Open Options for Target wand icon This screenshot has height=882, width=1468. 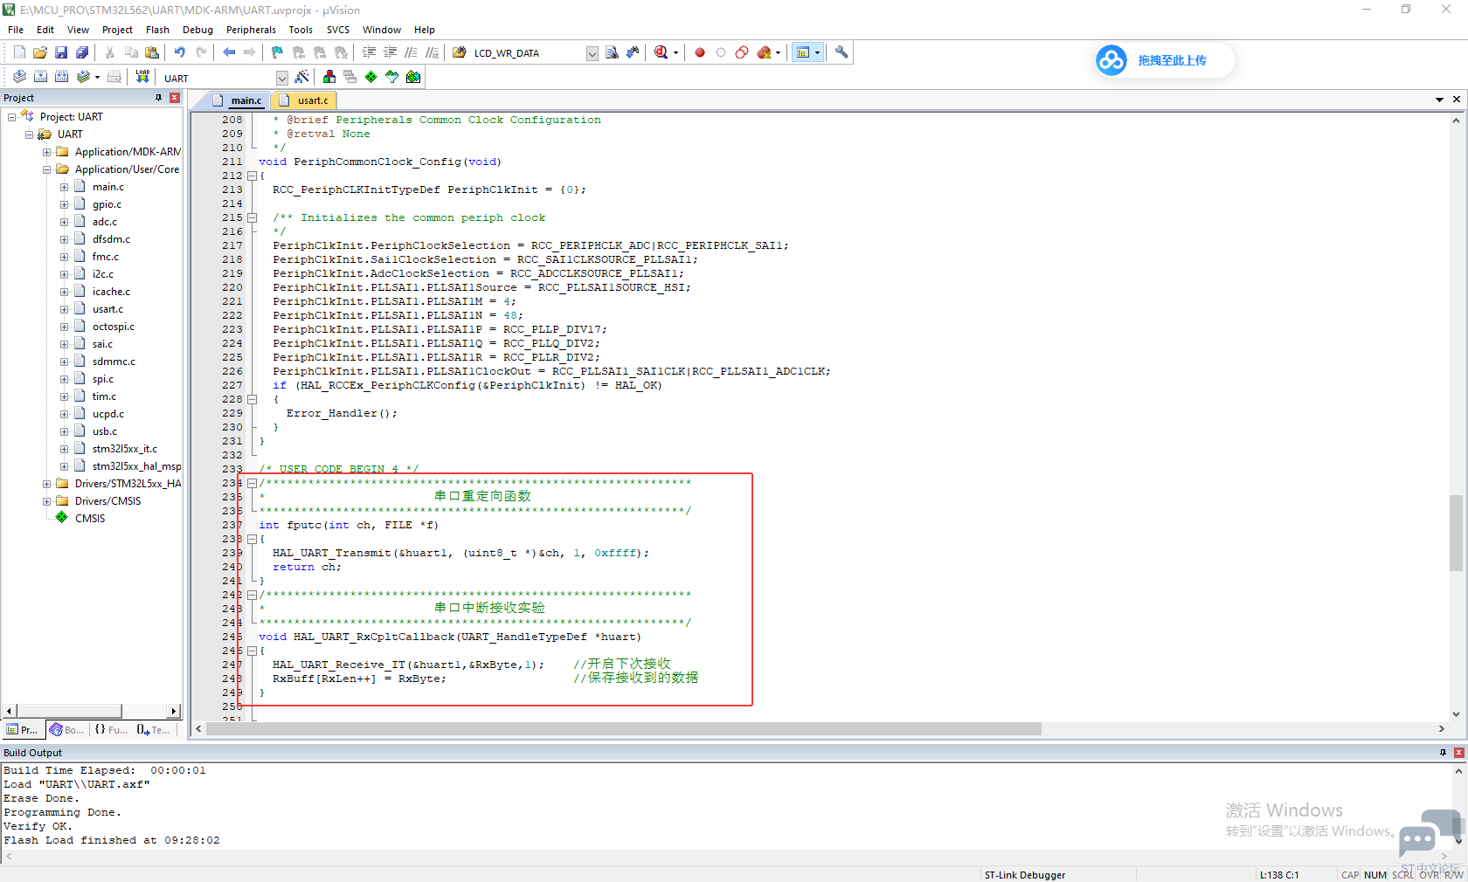click(301, 77)
